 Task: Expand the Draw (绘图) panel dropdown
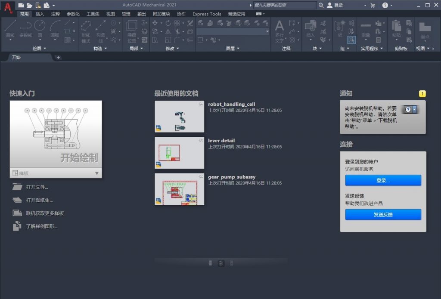(39, 48)
